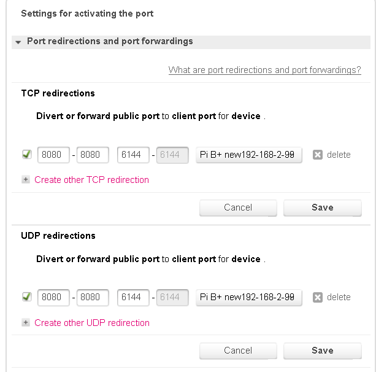This screenshot has height=372, width=376.
Task: Cancel the UDP redirection changes
Action: [x=238, y=351]
